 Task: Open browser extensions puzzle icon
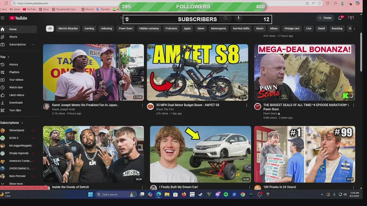[328, 3]
